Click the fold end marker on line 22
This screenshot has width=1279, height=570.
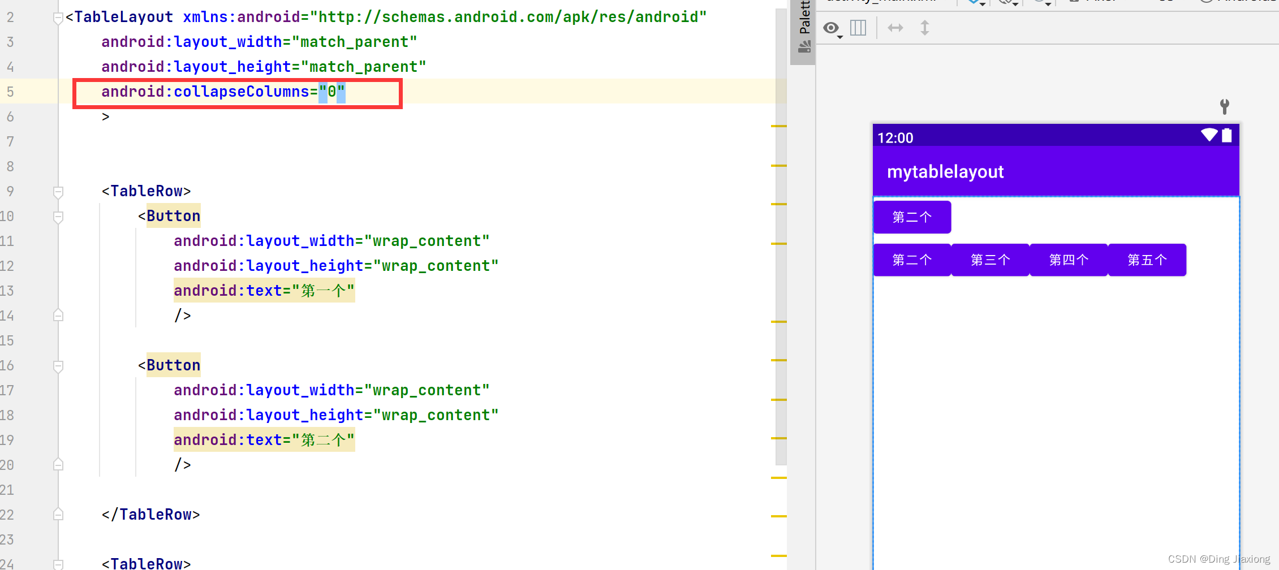(58, 515)
